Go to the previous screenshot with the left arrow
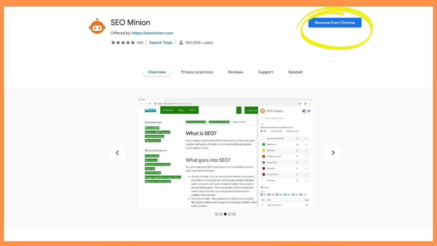Image resolution: width=437 pixels, height=246 pixels. (x=118, y=153)
